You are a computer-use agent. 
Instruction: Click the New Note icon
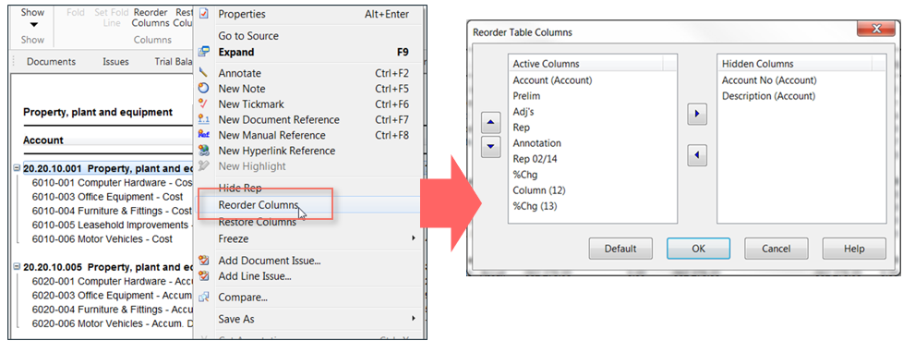click(x=204, y=89)
